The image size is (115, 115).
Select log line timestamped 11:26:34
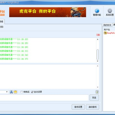coord(14,55)
